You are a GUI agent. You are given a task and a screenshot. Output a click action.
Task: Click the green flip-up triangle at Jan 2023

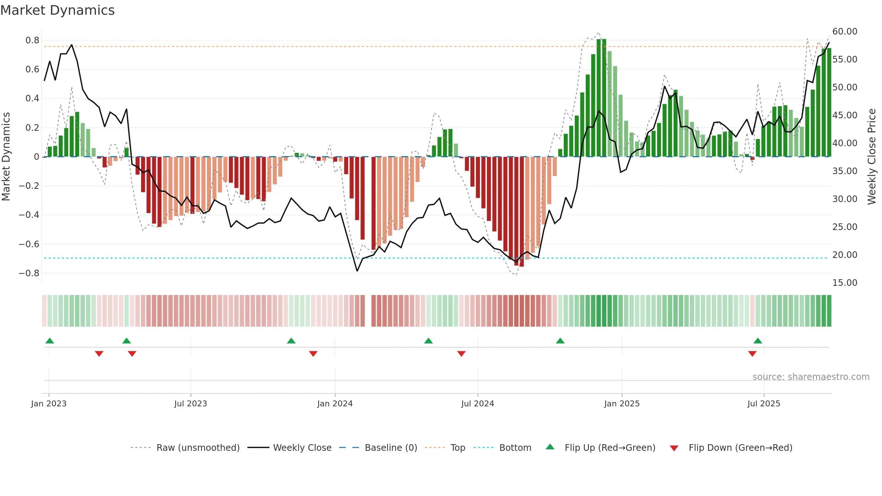50,341
